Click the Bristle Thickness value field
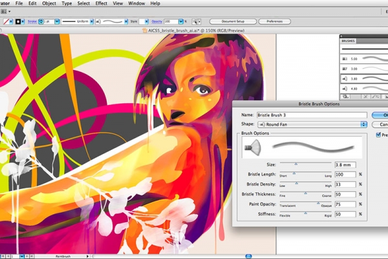The width and height of the screenshot is (388, 259). tap(345, 194)
